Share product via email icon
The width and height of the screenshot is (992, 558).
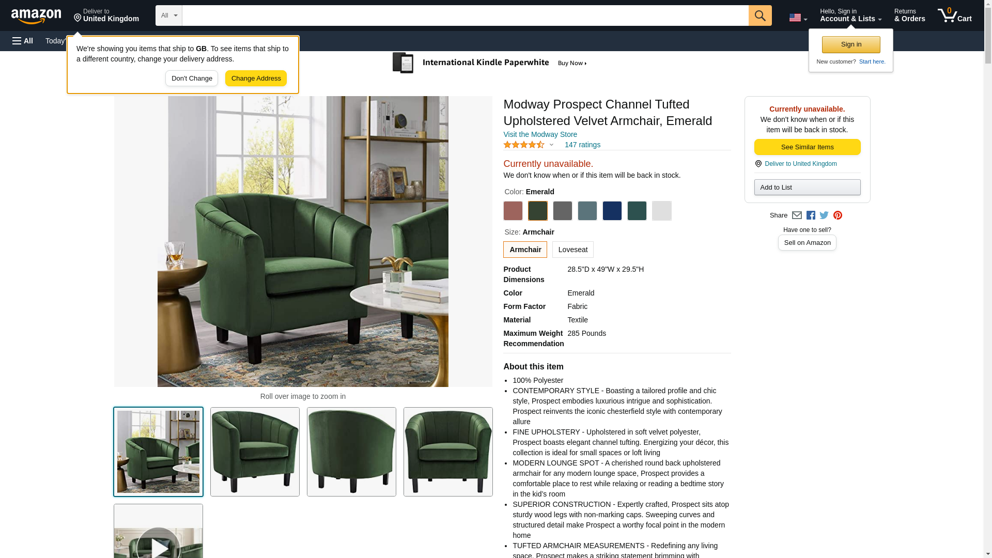pyautogui.click(x=797, y=215)
